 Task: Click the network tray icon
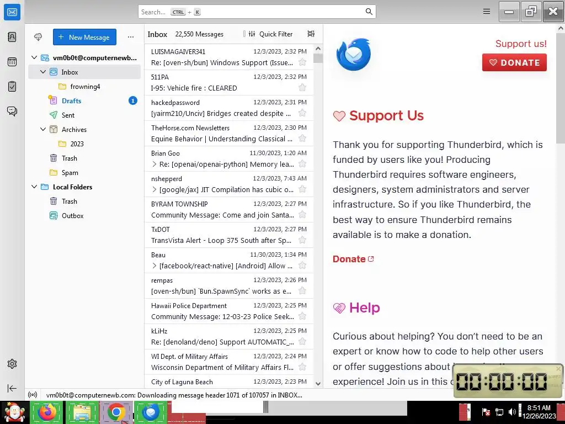[x=499, y=412]
